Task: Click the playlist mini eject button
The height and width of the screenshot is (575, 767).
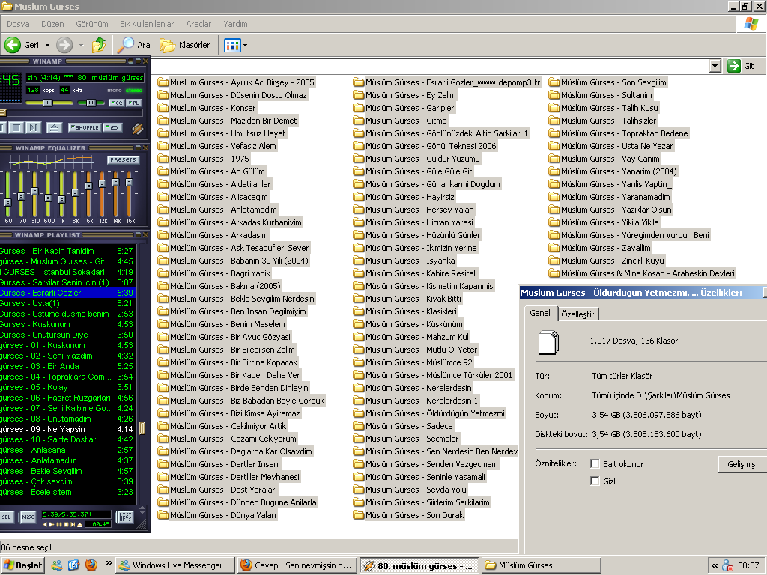Action: click(x=79, y=524)
